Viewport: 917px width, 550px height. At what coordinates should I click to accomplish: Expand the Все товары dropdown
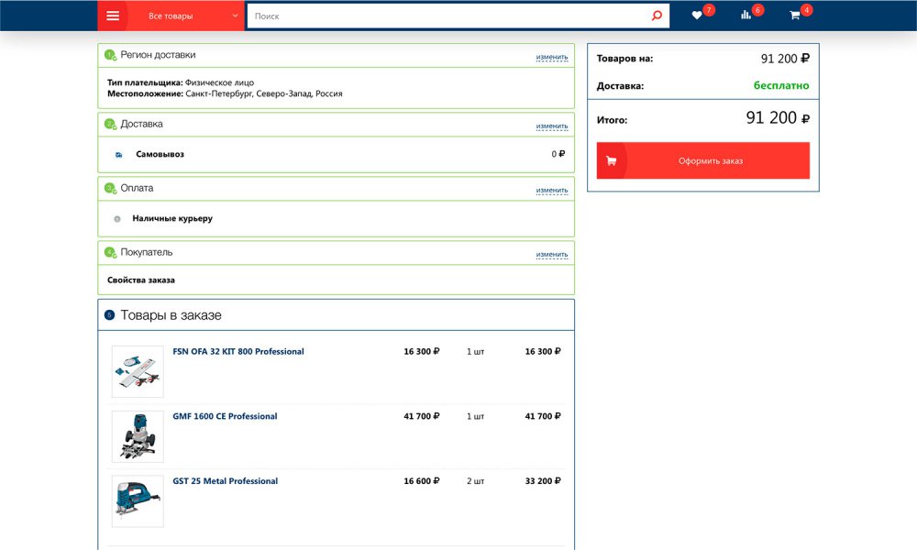coord(193,16)
